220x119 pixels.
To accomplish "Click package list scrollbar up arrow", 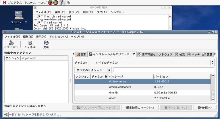I will point(213,76).
